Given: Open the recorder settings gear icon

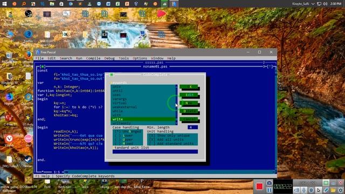Looking at the screenshot, I should (341, 190).
